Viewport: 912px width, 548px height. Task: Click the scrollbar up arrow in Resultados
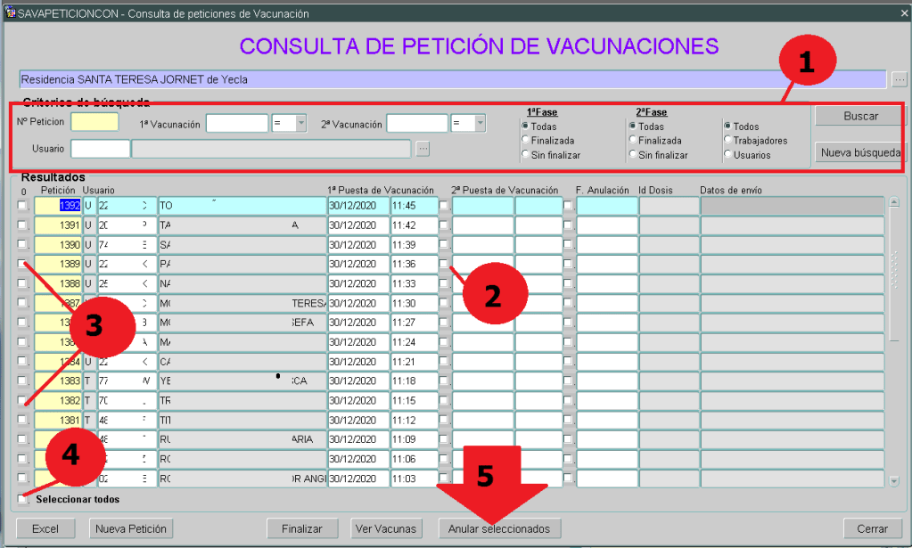894,202
